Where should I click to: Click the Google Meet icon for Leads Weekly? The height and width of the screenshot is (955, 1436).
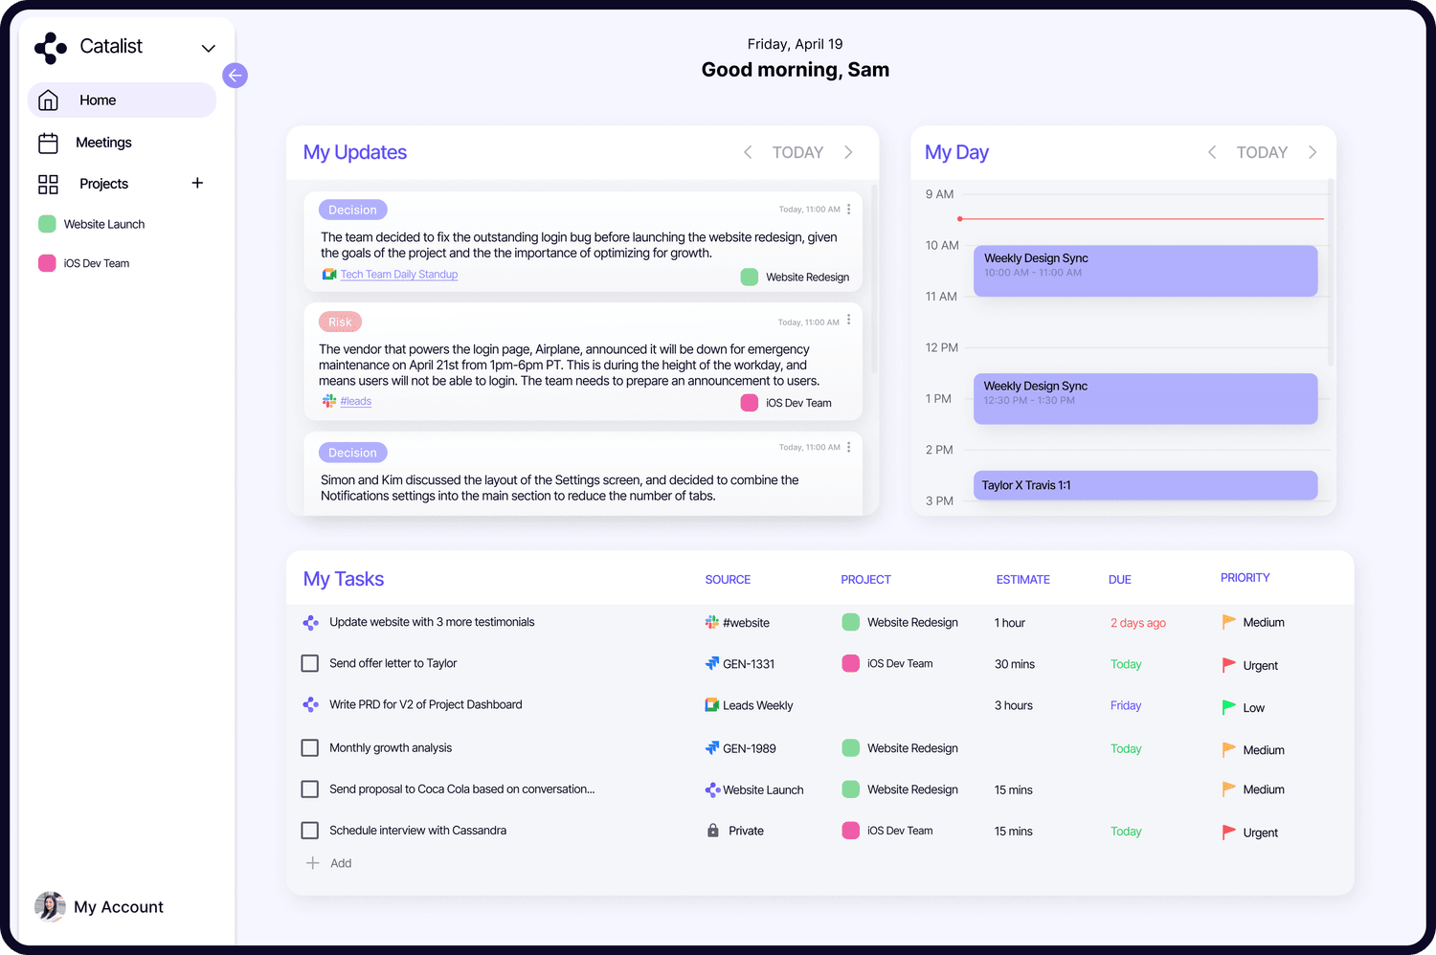pyautogui.click(x=712, y=705)
